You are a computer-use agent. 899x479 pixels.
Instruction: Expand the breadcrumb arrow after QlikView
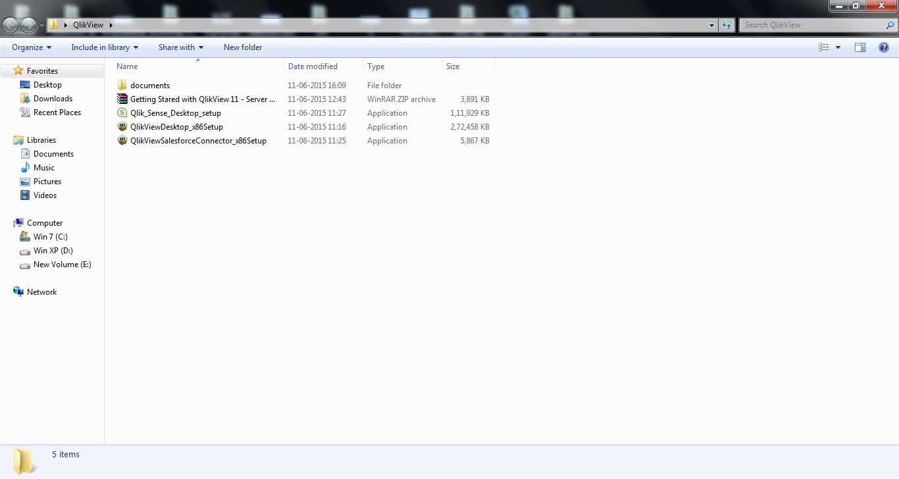(111, 25)
